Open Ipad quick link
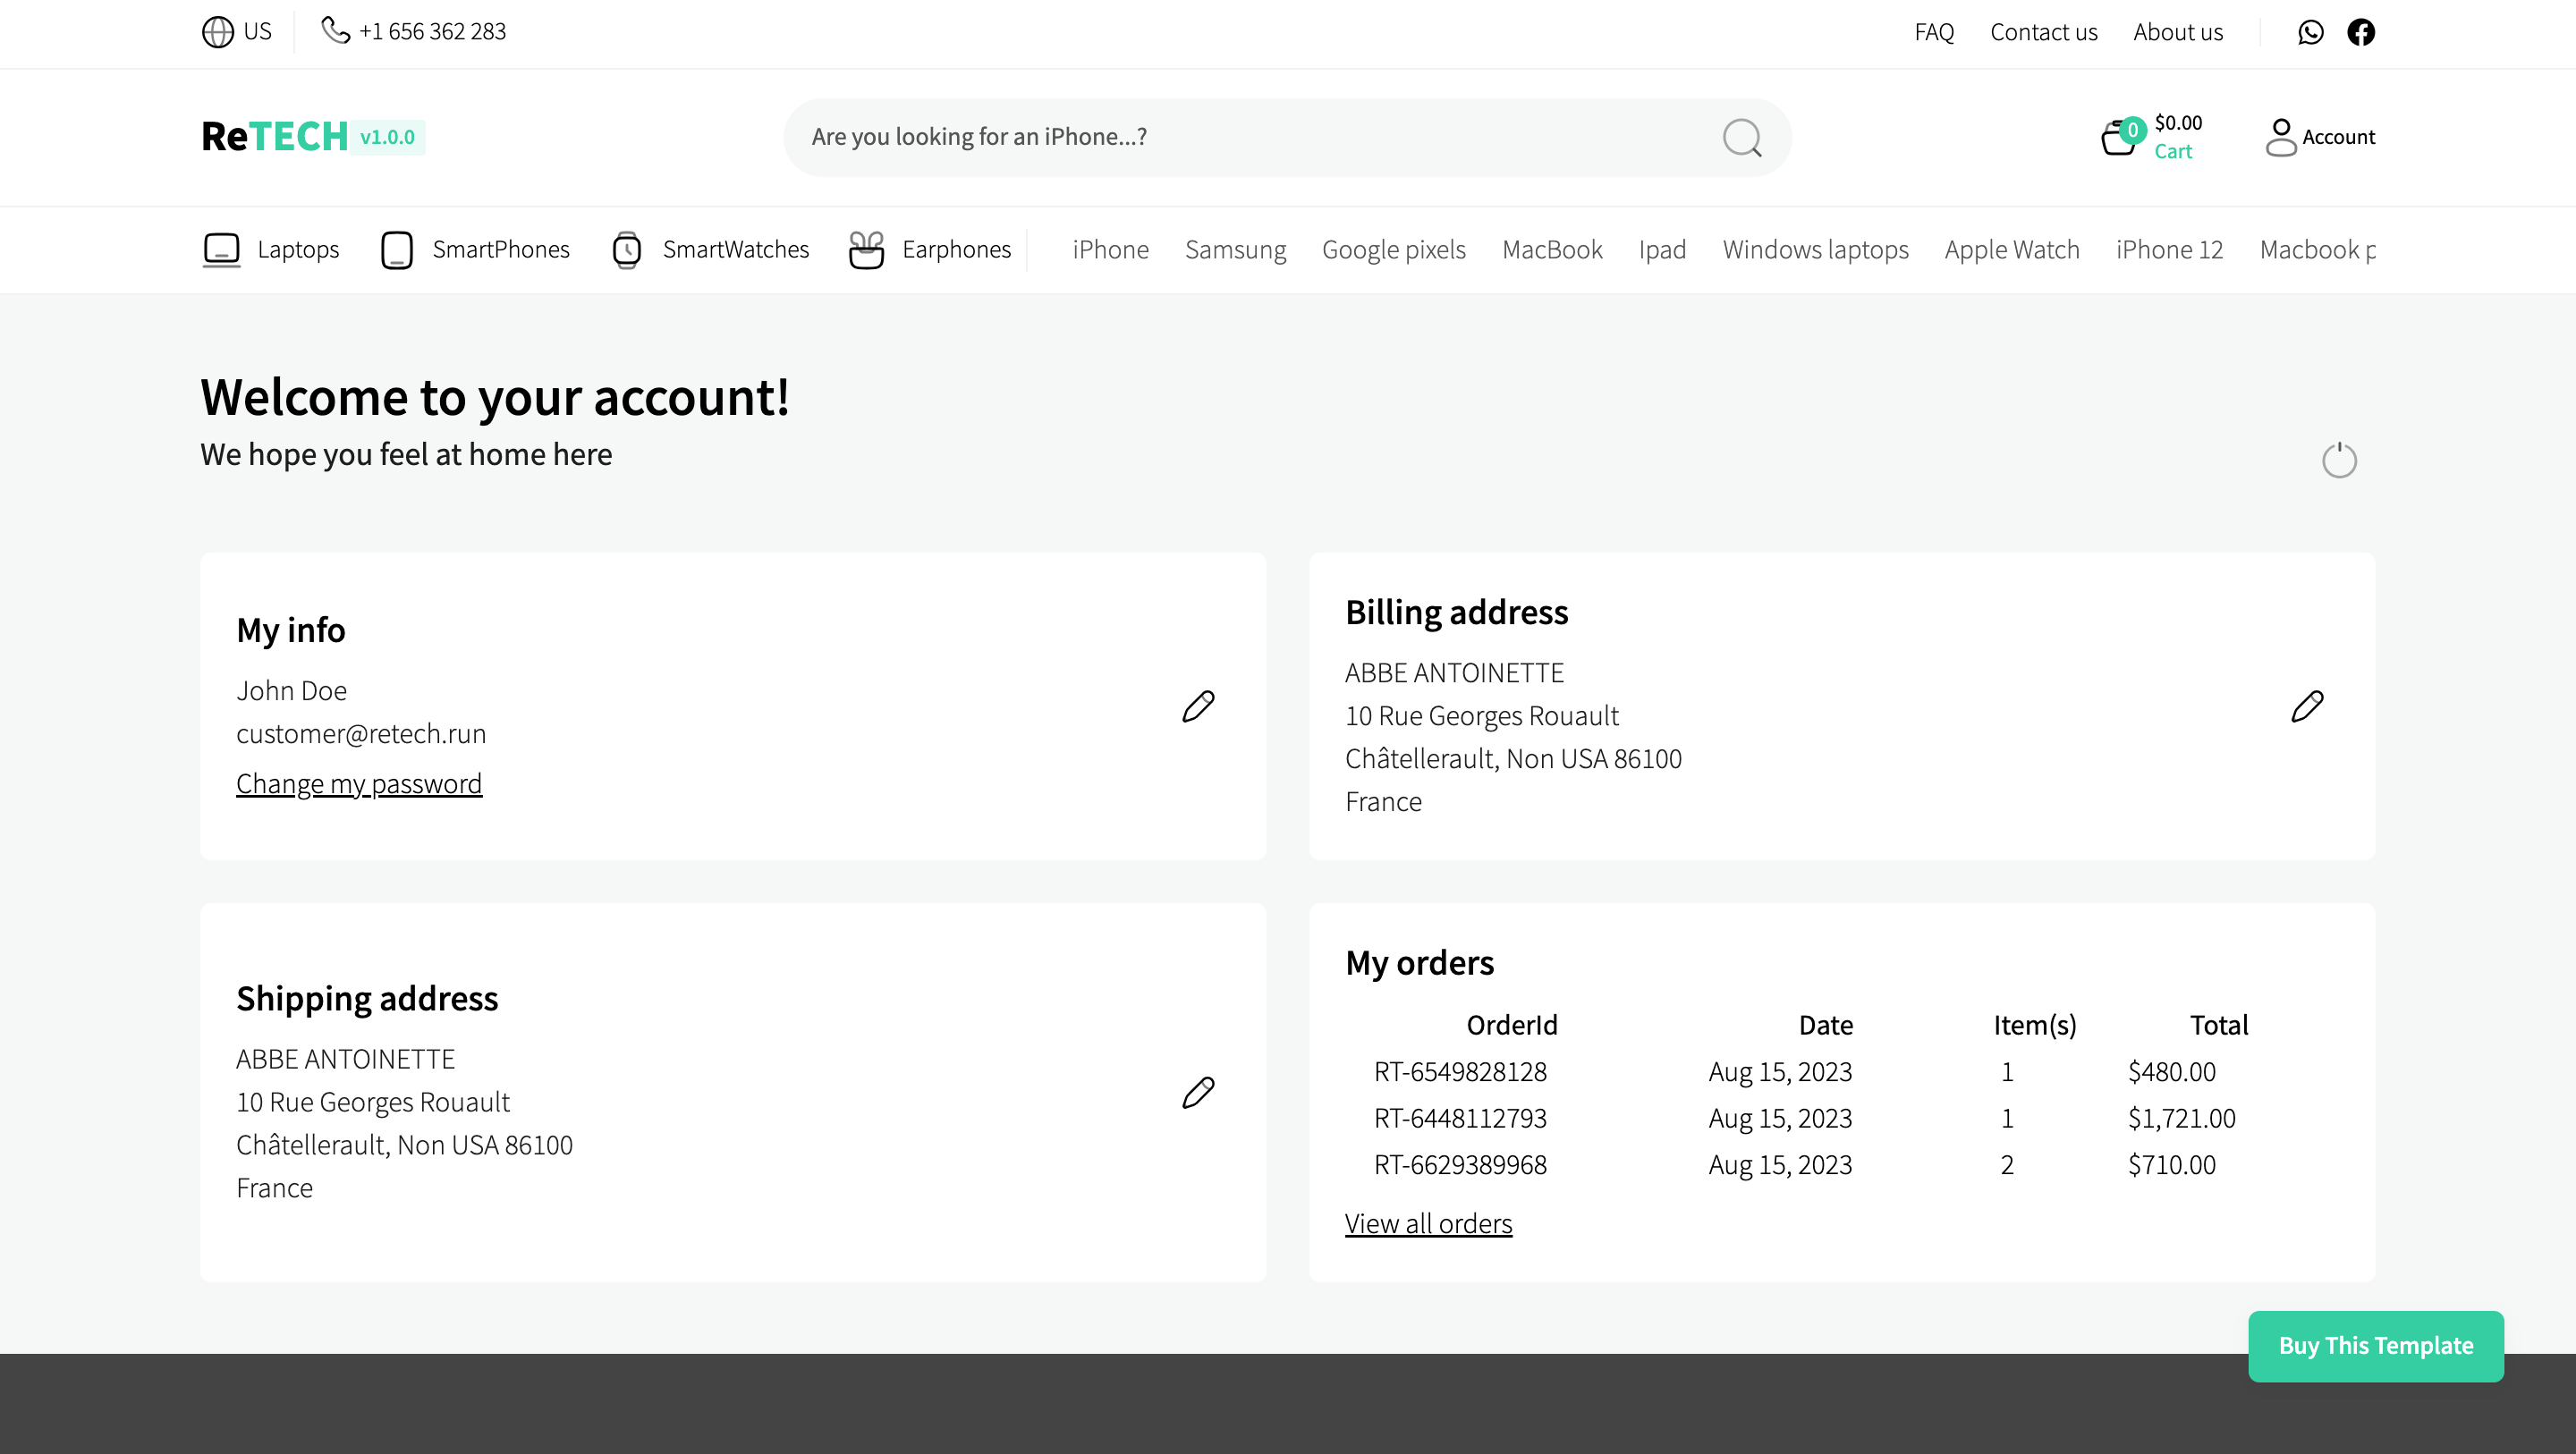2576x1454 pixels. (1662, 250)
